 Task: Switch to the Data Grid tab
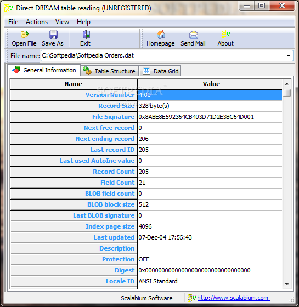point(160,71)
